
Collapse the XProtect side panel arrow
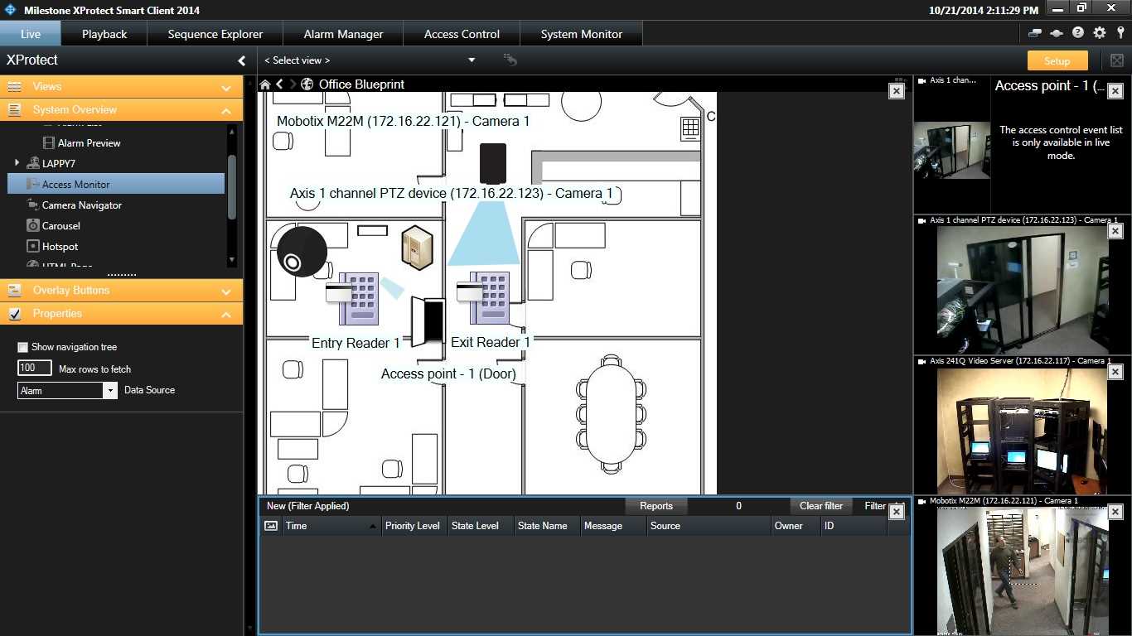(242, 60)
